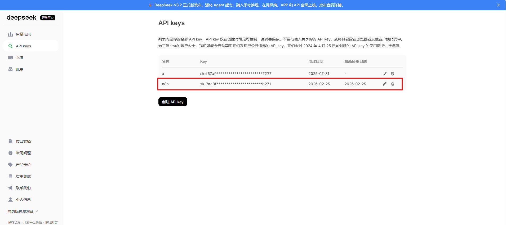
Task: Open 联系我们 contact page
Action: pos(23,188)
